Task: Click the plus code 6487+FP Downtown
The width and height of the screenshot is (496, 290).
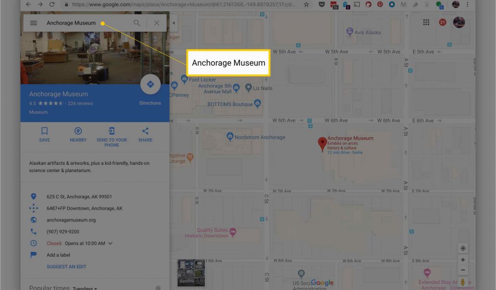Action: [84, 208]
